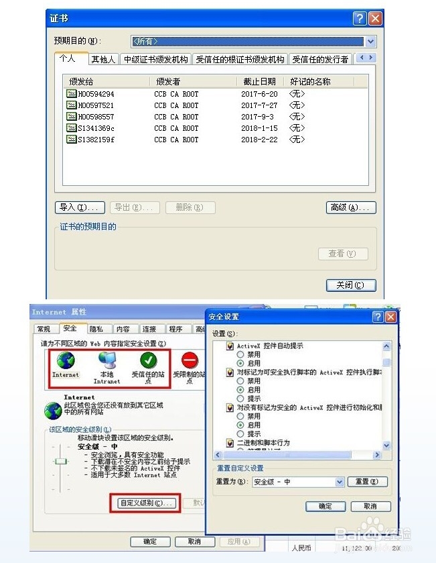Click 确定 in Internet 属性 window

150,542
